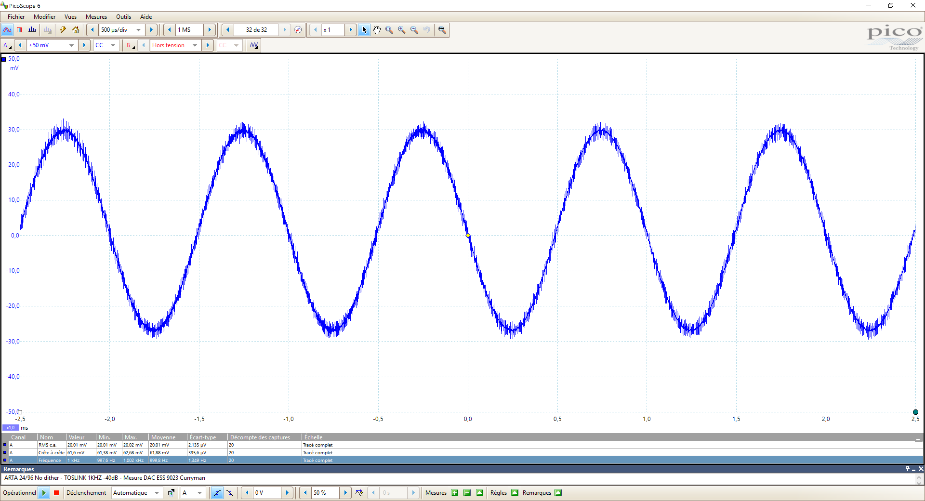Start capturing with green play button
The image size is (925, 501).
44,493
